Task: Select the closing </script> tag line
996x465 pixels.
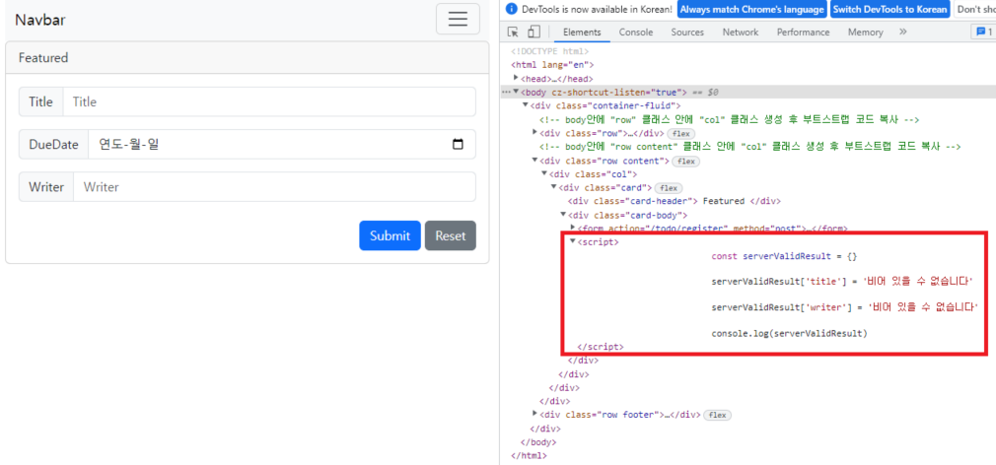Action: point(601,347)
